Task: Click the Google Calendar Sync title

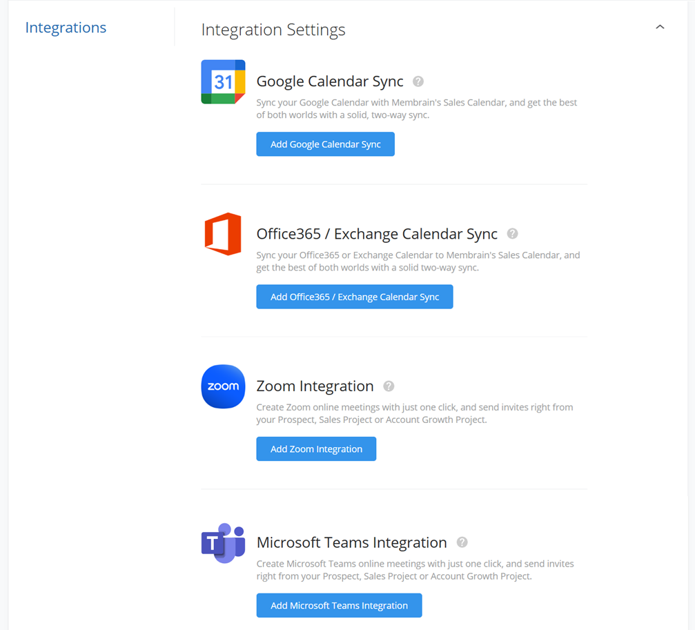Action: (x=330, y=81)
